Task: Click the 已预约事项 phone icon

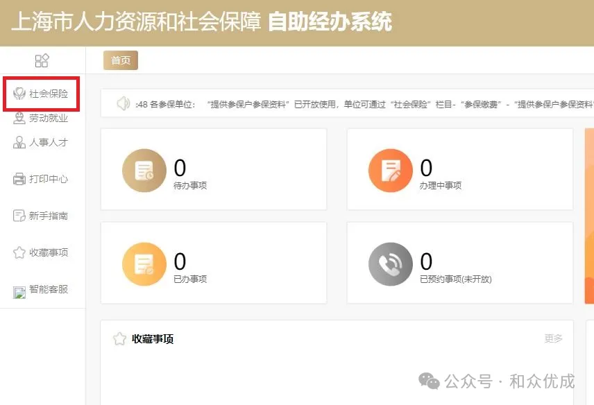Action: tap(390, 264)
